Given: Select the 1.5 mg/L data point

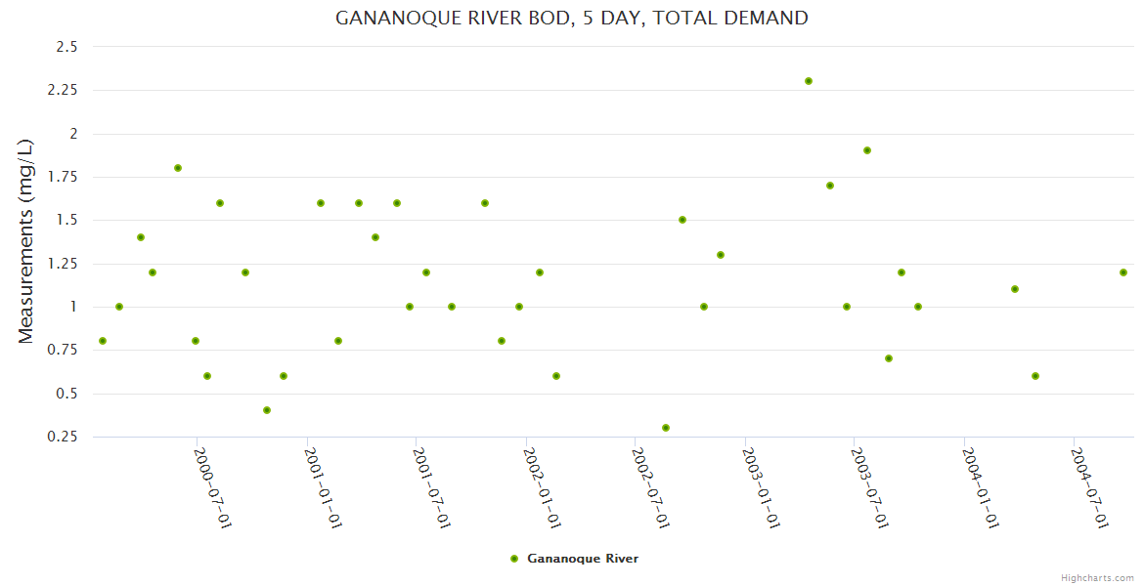Looking at the screenshot, I should 682,220.
